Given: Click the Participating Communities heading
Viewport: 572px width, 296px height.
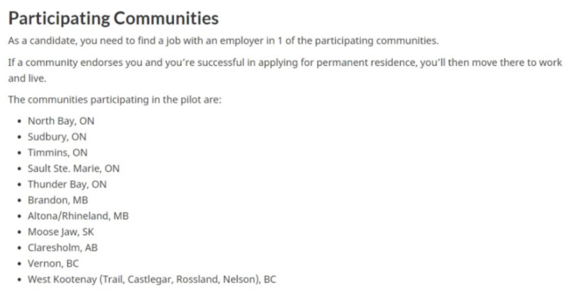Looking at the screenshot, I should 114,18.
